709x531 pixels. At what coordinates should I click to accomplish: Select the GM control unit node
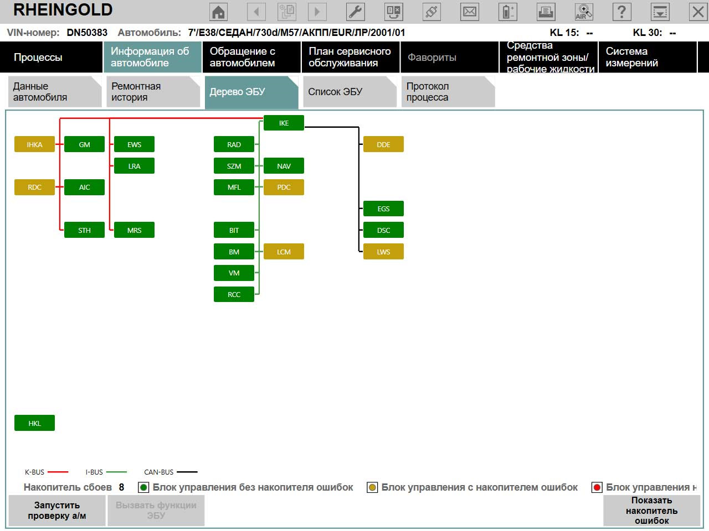coord(84,144)
